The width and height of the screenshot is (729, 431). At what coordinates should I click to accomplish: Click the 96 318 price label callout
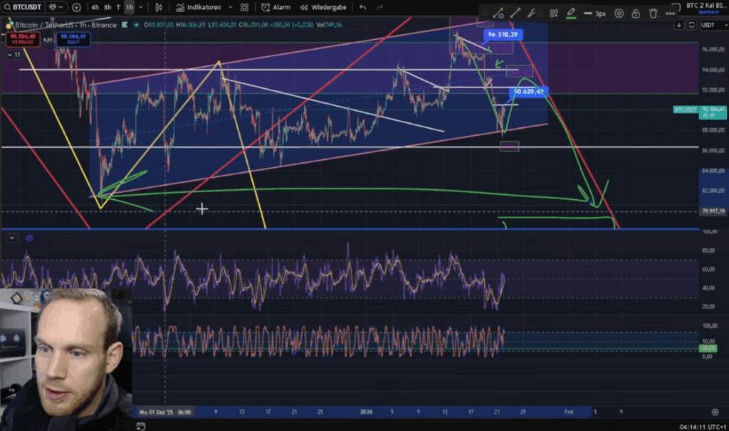pyautogui.click(x=503, y=34)
